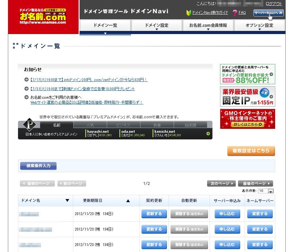Image resolution: width=292 pixels, height=252 pixels.
Task: Click 解除する in second domain row
Action: 189,229
